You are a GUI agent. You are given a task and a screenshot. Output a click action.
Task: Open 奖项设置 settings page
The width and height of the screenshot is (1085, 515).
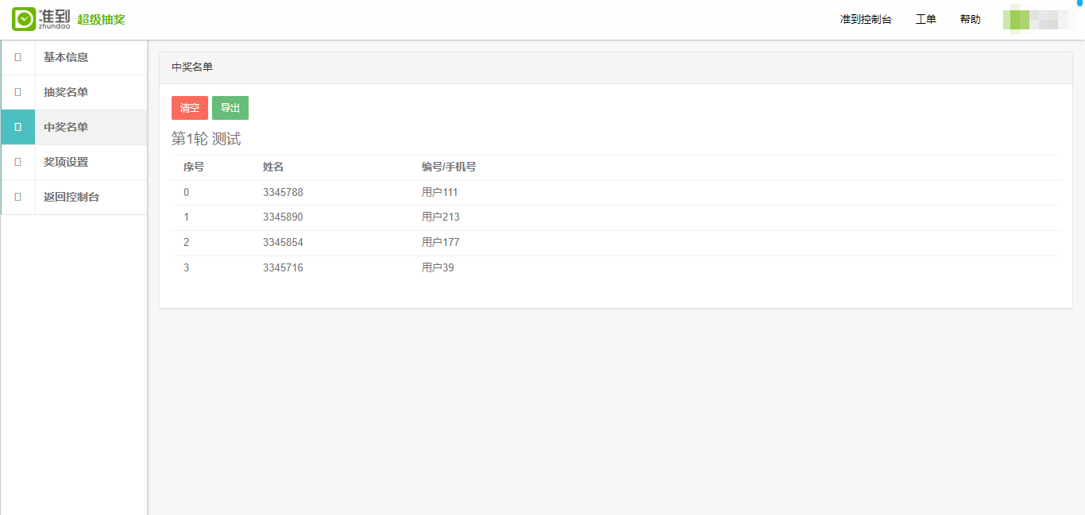point(66,162)
